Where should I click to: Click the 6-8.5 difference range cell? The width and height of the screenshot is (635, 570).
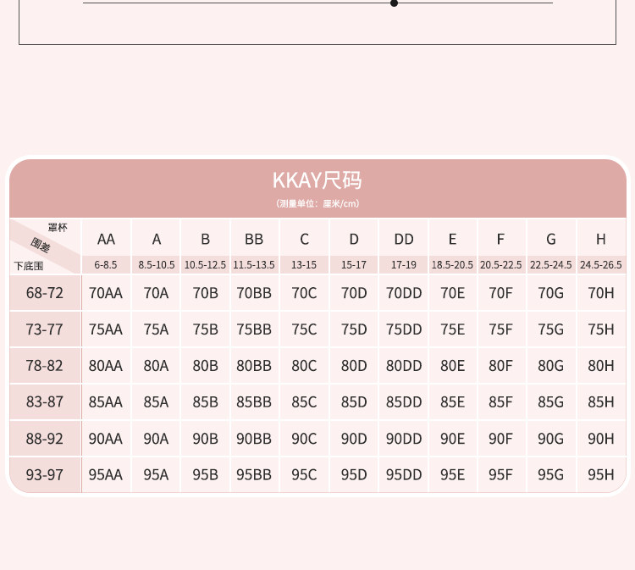pyautogui.click(x=106, y=265)
